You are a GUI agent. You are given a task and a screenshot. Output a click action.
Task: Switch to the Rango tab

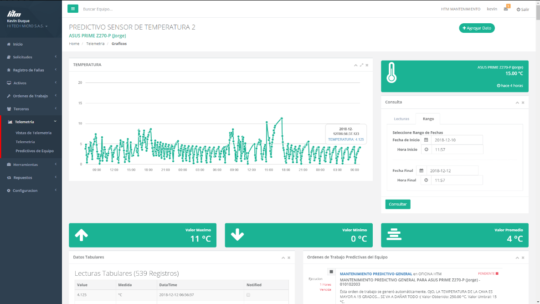pyautogui.click(x=428, y=119)
